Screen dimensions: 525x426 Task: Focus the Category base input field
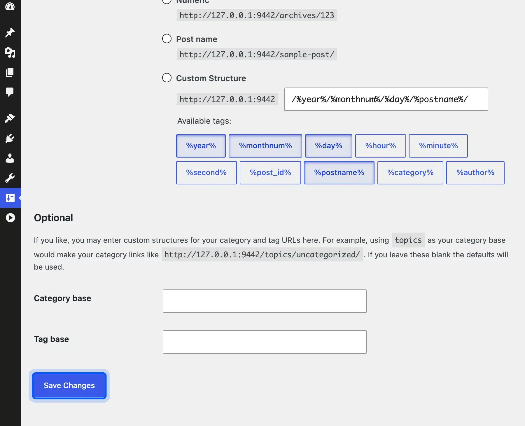(265, 301)
